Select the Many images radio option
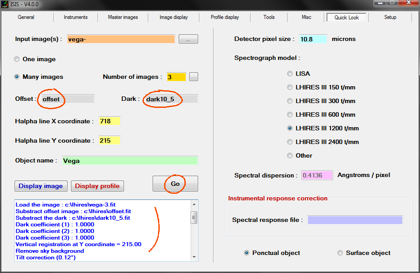Viewport: 420px width, 273px height. (x=17, y=77)
